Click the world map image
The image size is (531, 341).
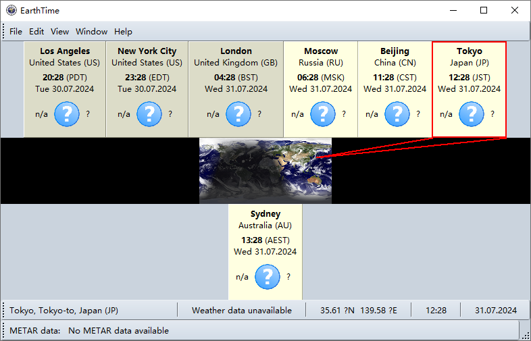[x=265, y=171]
